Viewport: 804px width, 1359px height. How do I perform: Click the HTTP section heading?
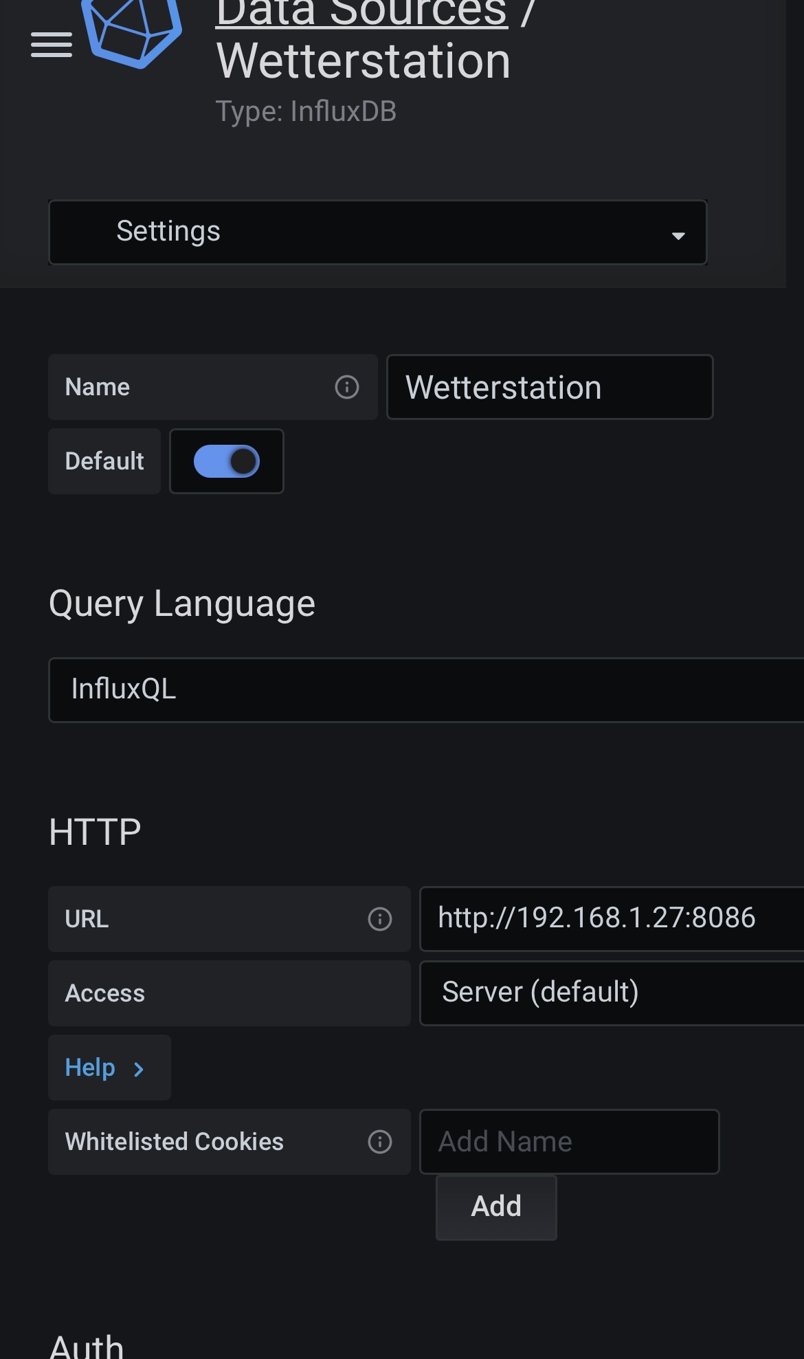(95, 832)
